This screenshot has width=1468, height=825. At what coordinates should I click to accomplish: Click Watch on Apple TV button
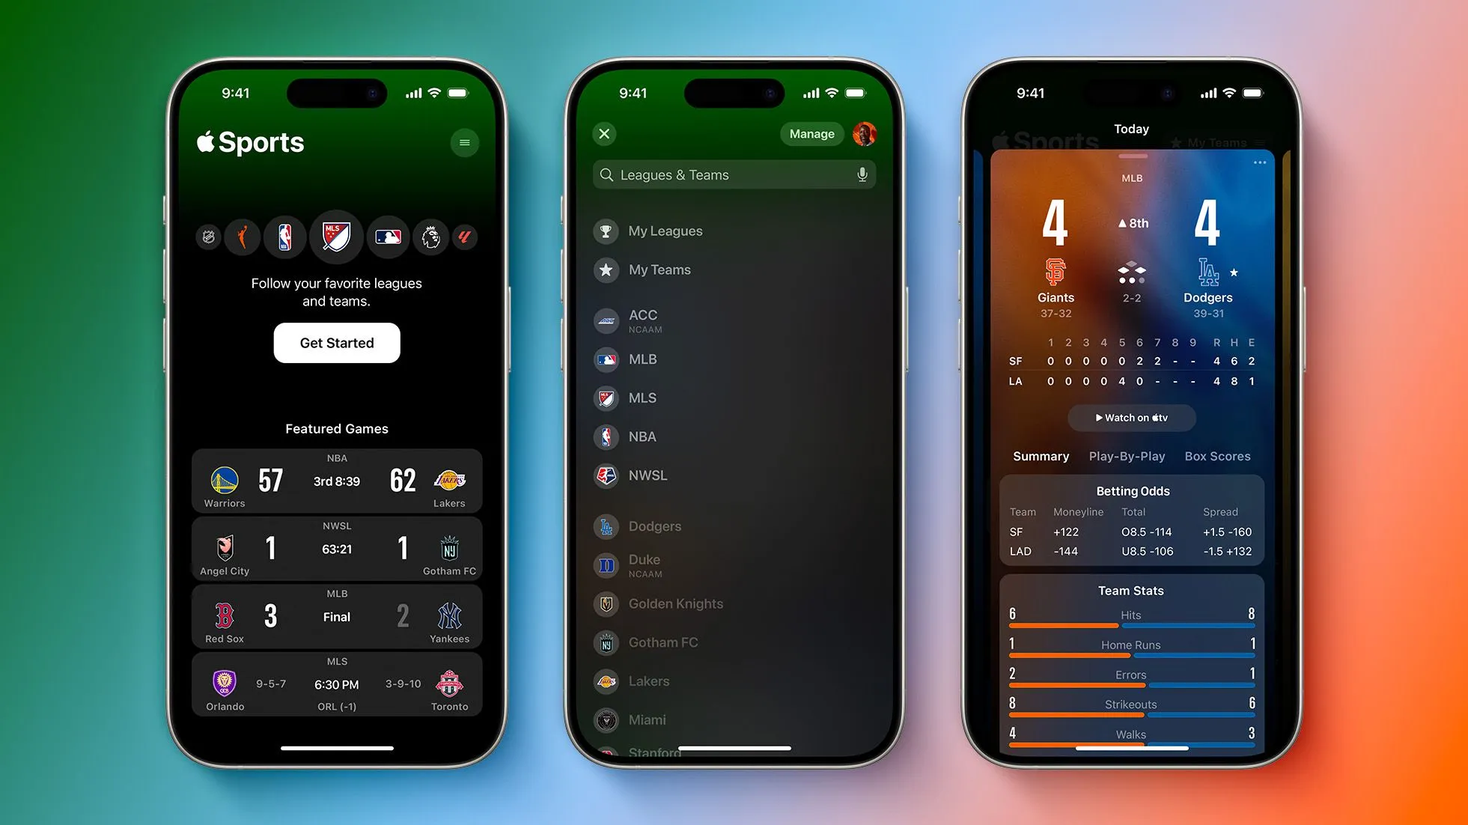[1131, 418]
